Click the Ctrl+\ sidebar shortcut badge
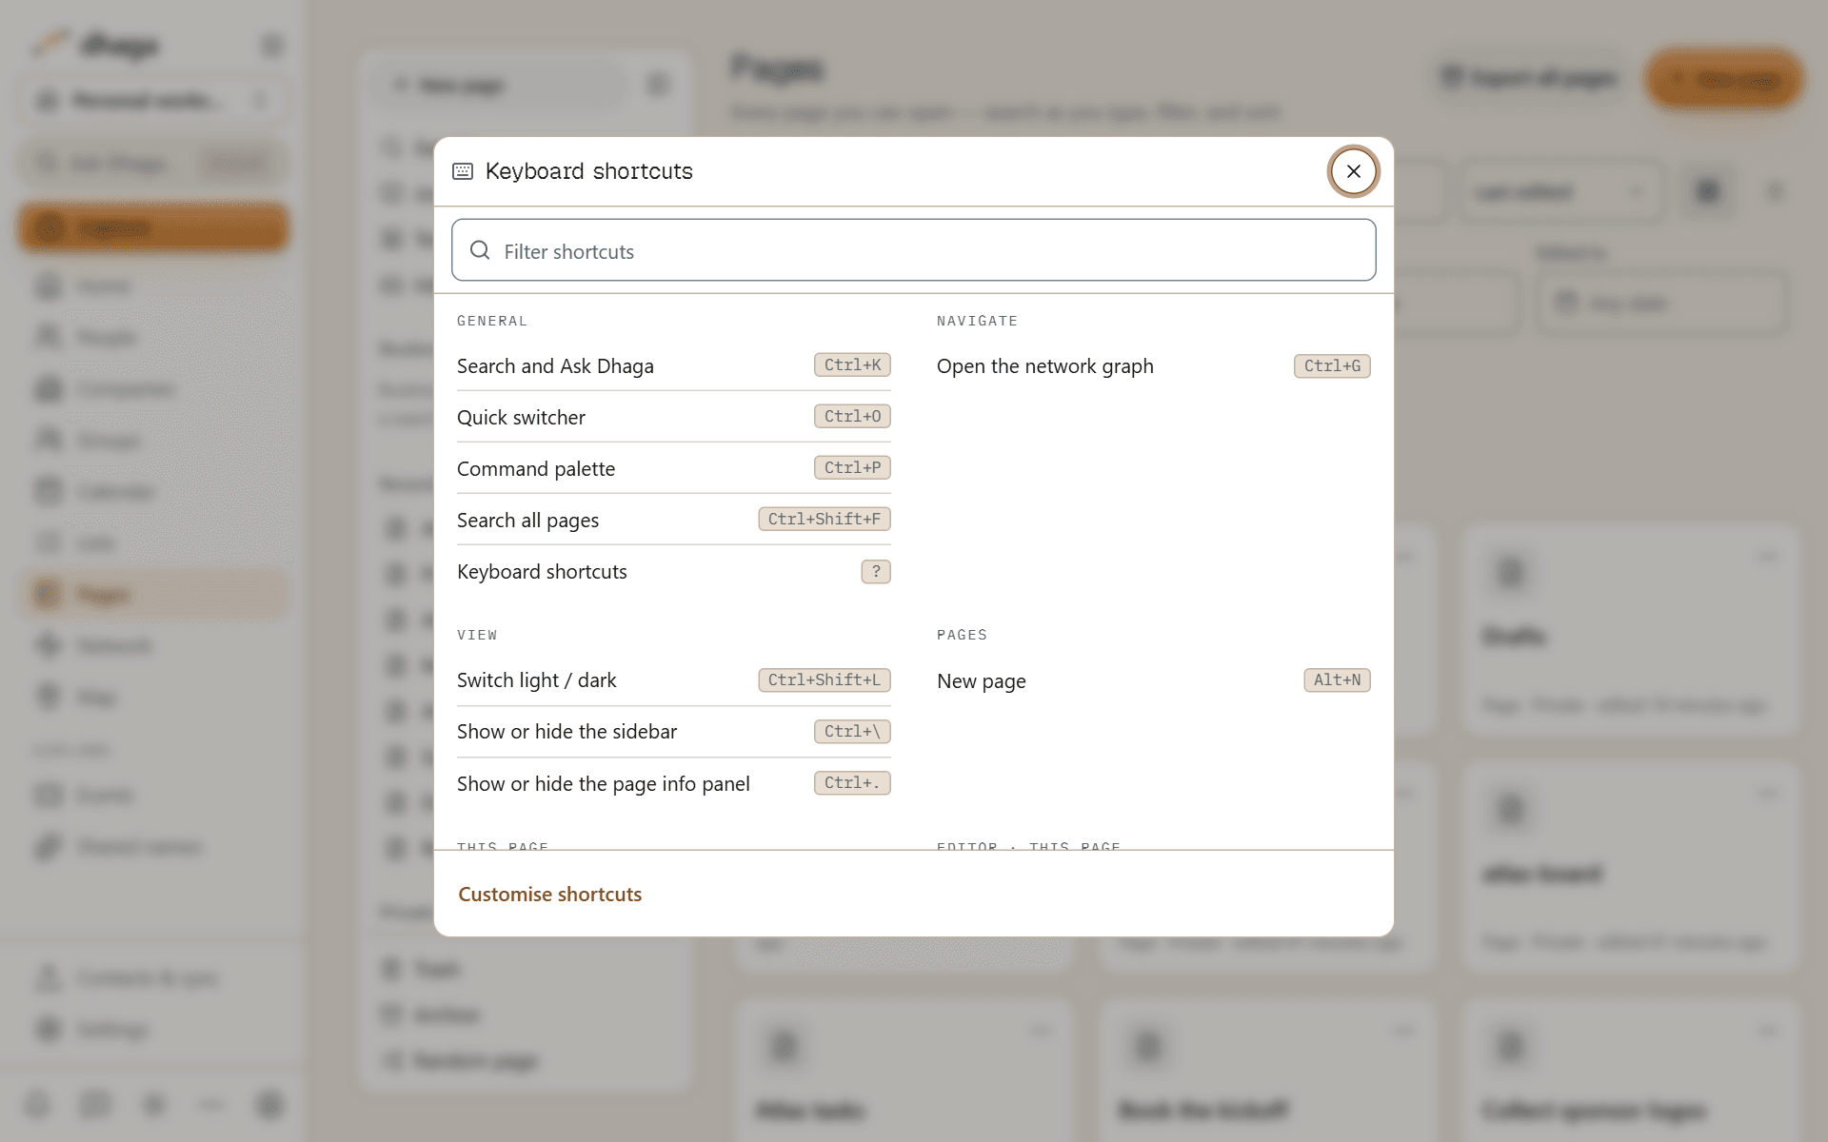1828x1142 pixels. 852,732
